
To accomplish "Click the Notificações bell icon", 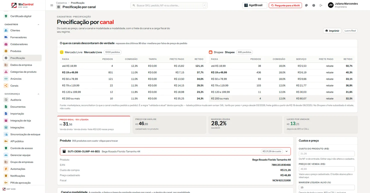I will tap(6, 176).
